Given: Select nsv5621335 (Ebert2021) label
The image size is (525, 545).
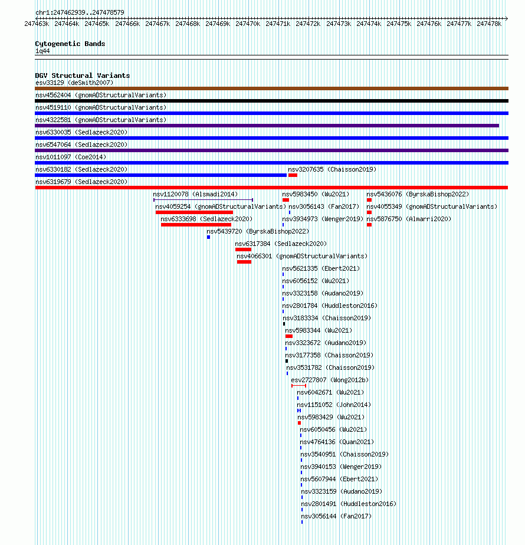Looking at the screenshot, I should (321, 269).
